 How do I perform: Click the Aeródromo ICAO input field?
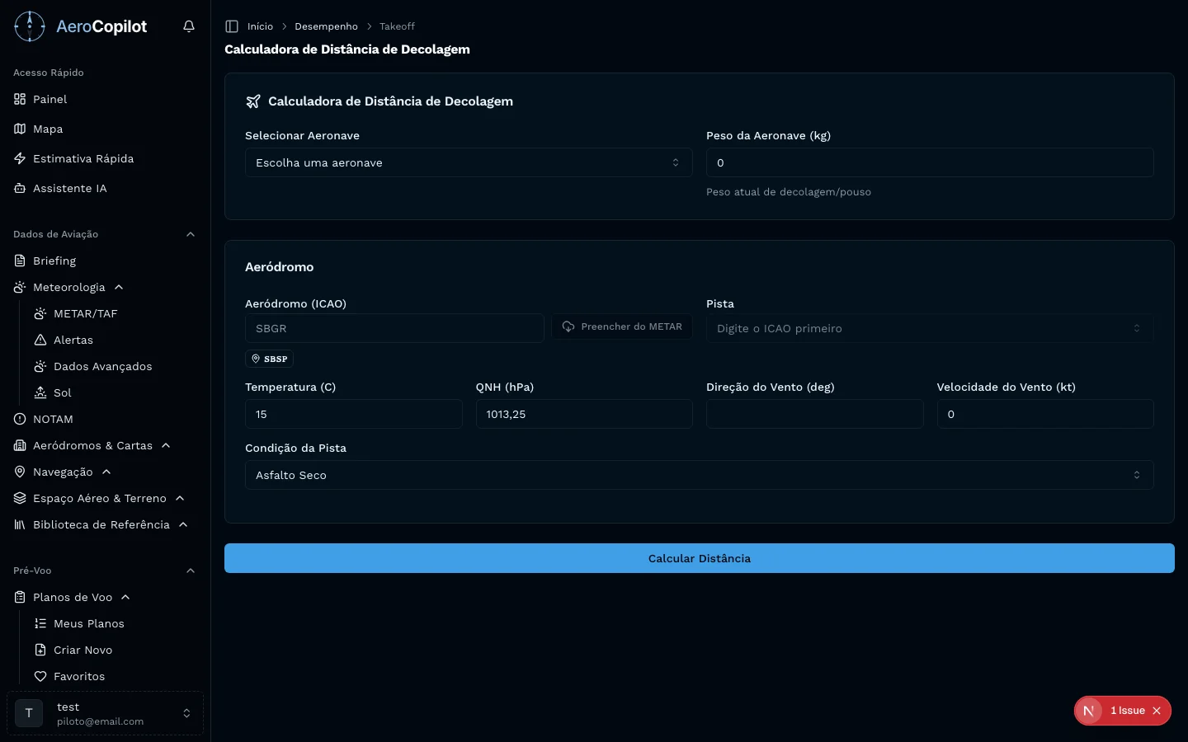394,328
